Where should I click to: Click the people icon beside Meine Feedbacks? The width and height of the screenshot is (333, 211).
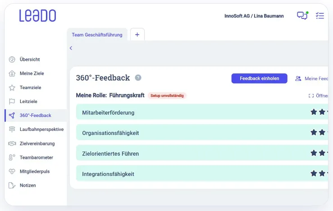(x=298, y=79)
